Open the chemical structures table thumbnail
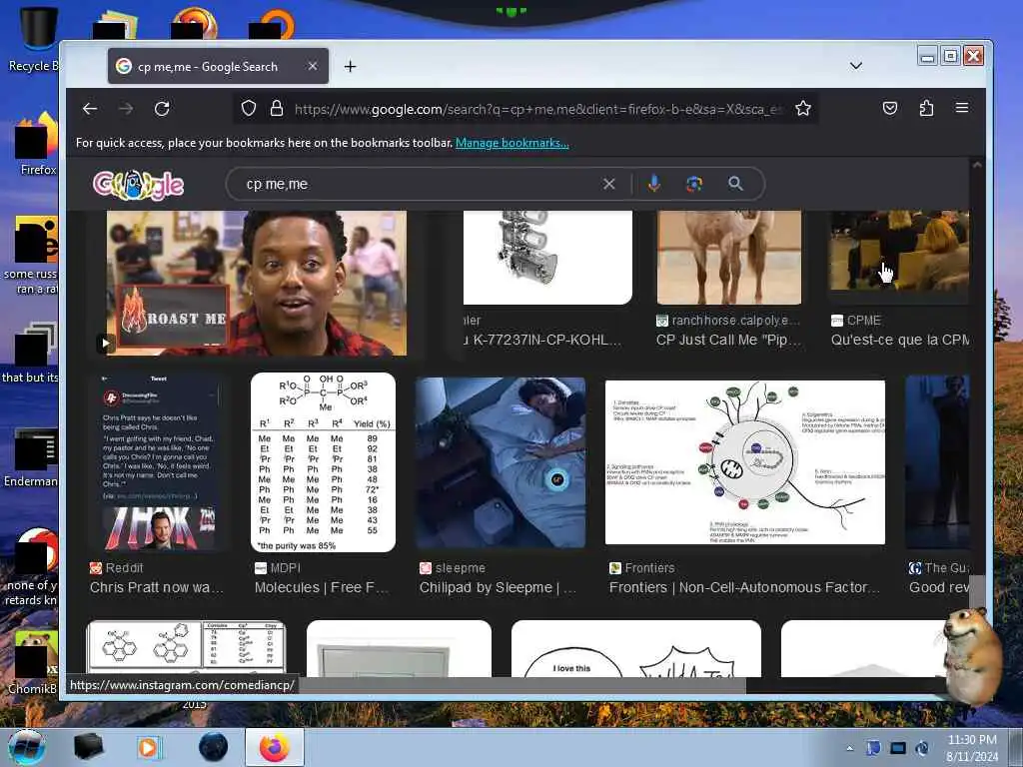The width and height of the screenshot is (1023, 767). tap(186, 648)
